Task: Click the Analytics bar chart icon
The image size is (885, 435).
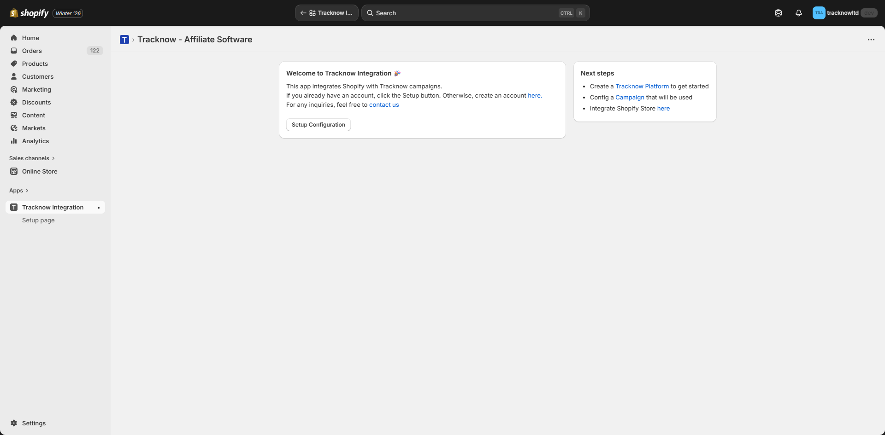Action: tap(14, 141)
